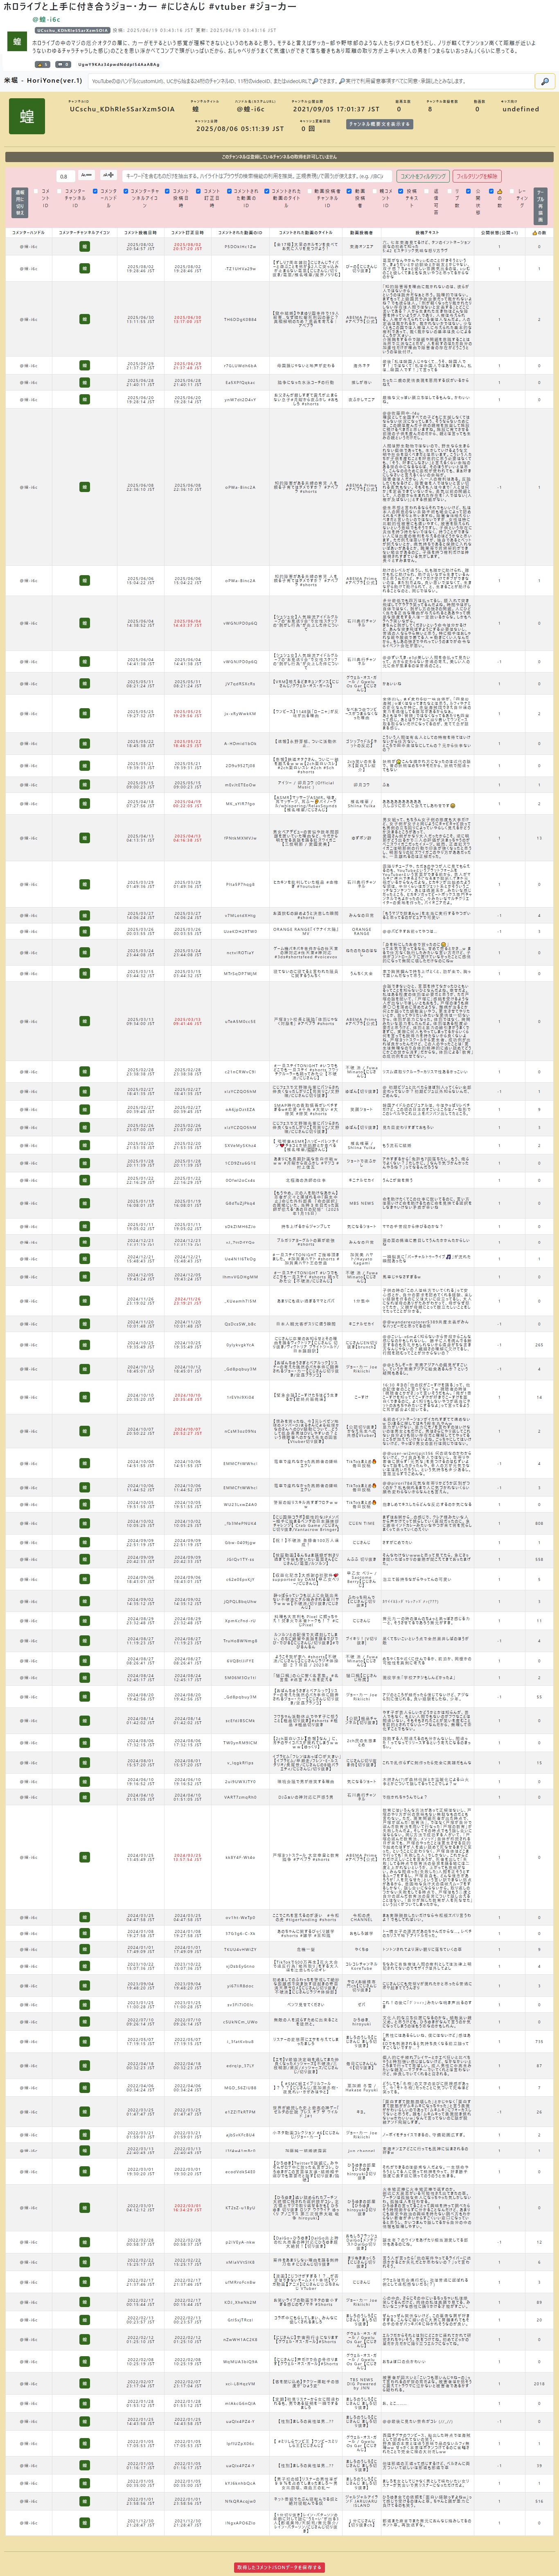Sort by コメント投稿日時 column header
559x2576 pixels.
140,232
